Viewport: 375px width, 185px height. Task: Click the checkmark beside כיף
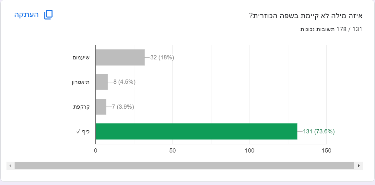tap(78, 131)
